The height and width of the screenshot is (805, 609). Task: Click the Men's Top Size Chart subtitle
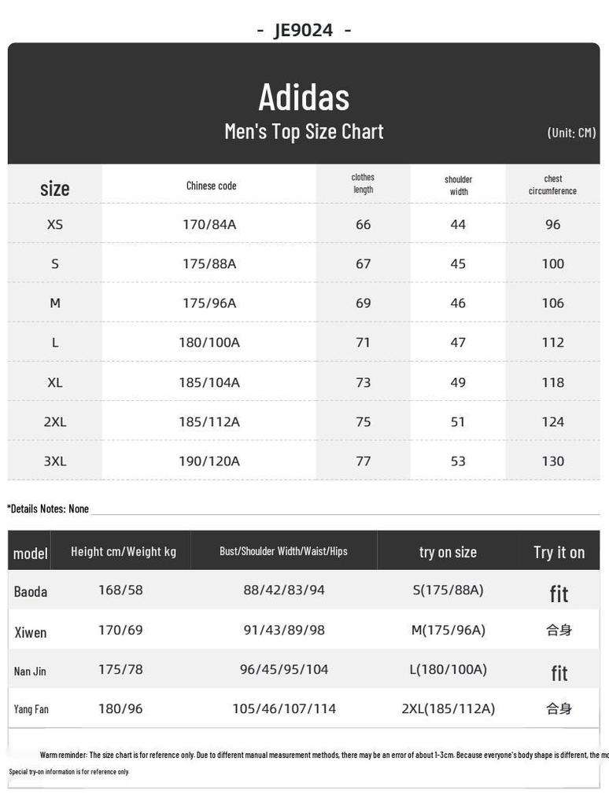(304, 131)
